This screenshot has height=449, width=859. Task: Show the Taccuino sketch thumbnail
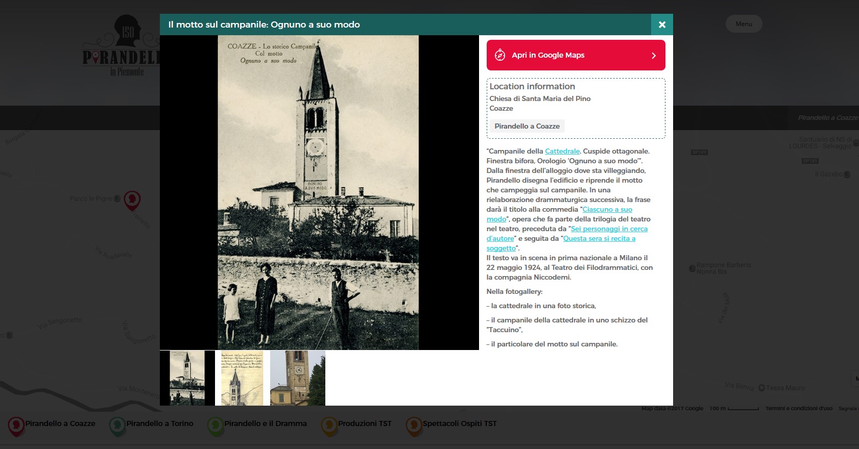tap(243, 378)
